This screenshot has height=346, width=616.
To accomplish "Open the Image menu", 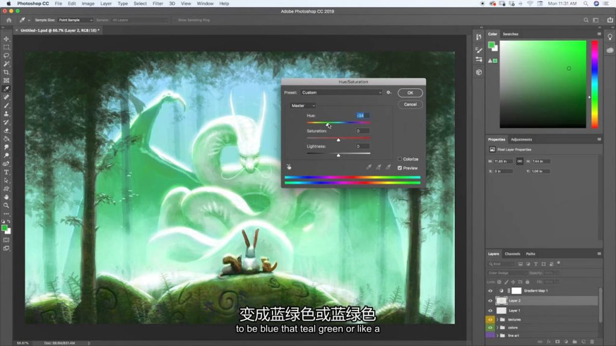I will click(x=88, y=4).
